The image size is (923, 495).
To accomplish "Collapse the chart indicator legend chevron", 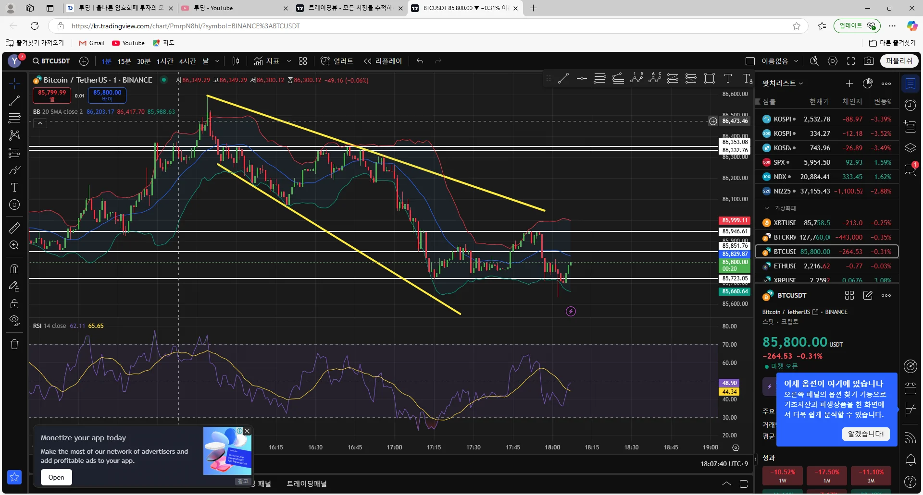I will (x=40, y=123).
